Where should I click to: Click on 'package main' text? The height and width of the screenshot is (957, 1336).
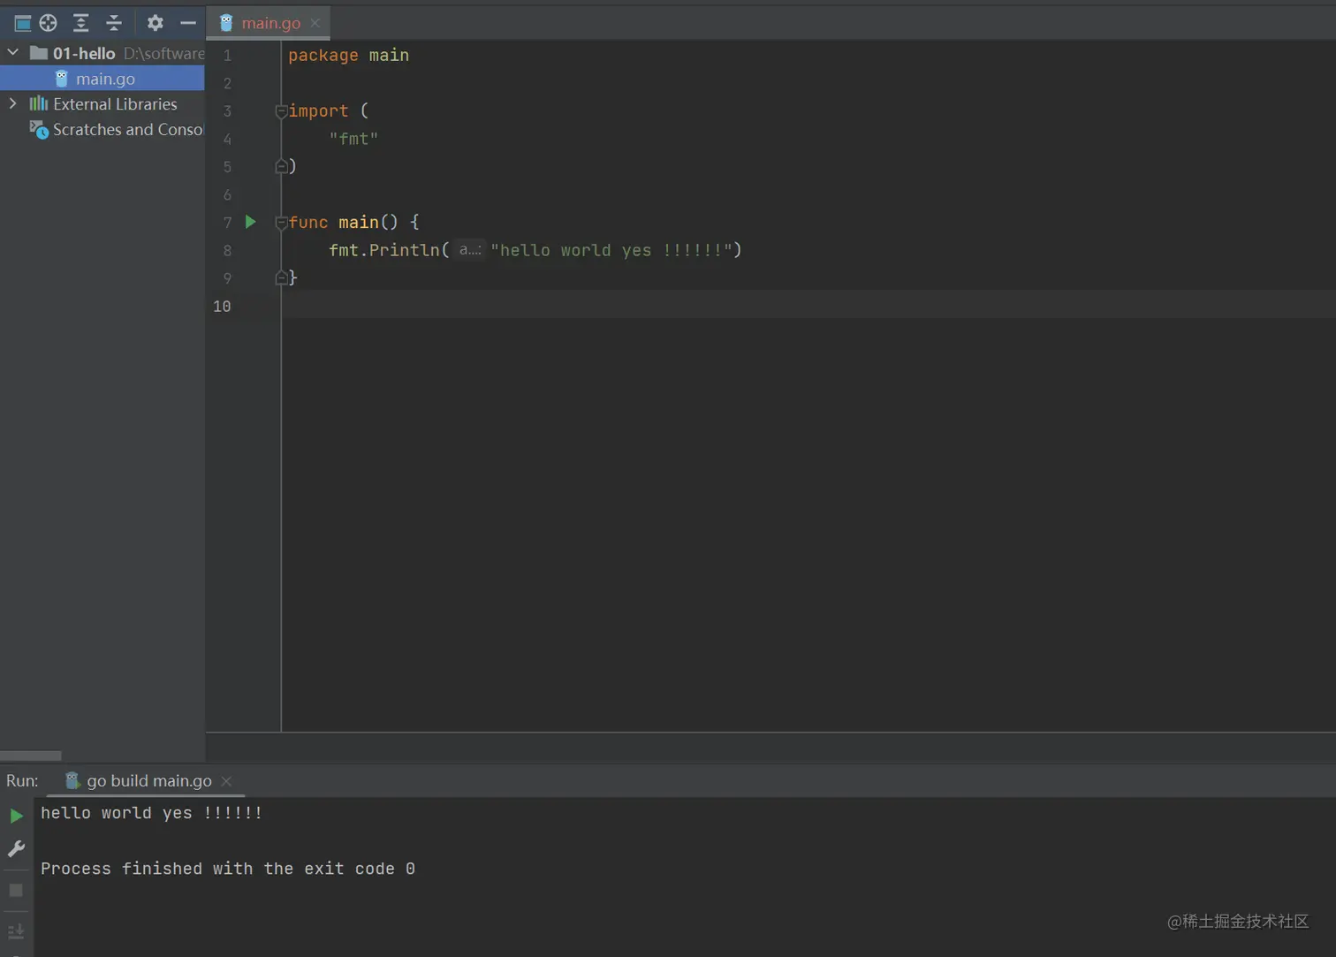click(x=348, y=56)
